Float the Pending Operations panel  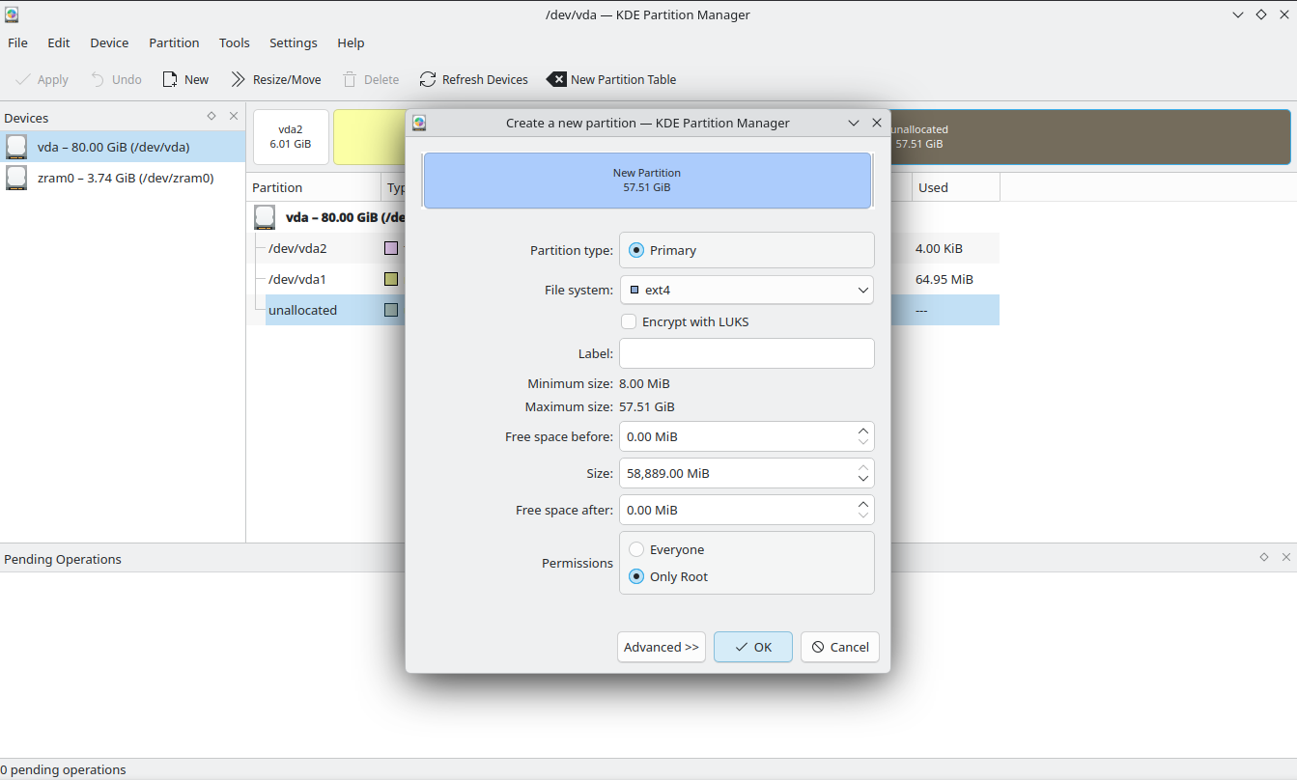tap(1264, 557)
